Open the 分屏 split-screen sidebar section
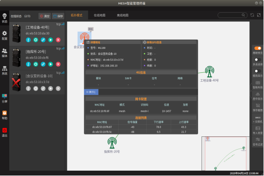 click(x=4, y=98)
